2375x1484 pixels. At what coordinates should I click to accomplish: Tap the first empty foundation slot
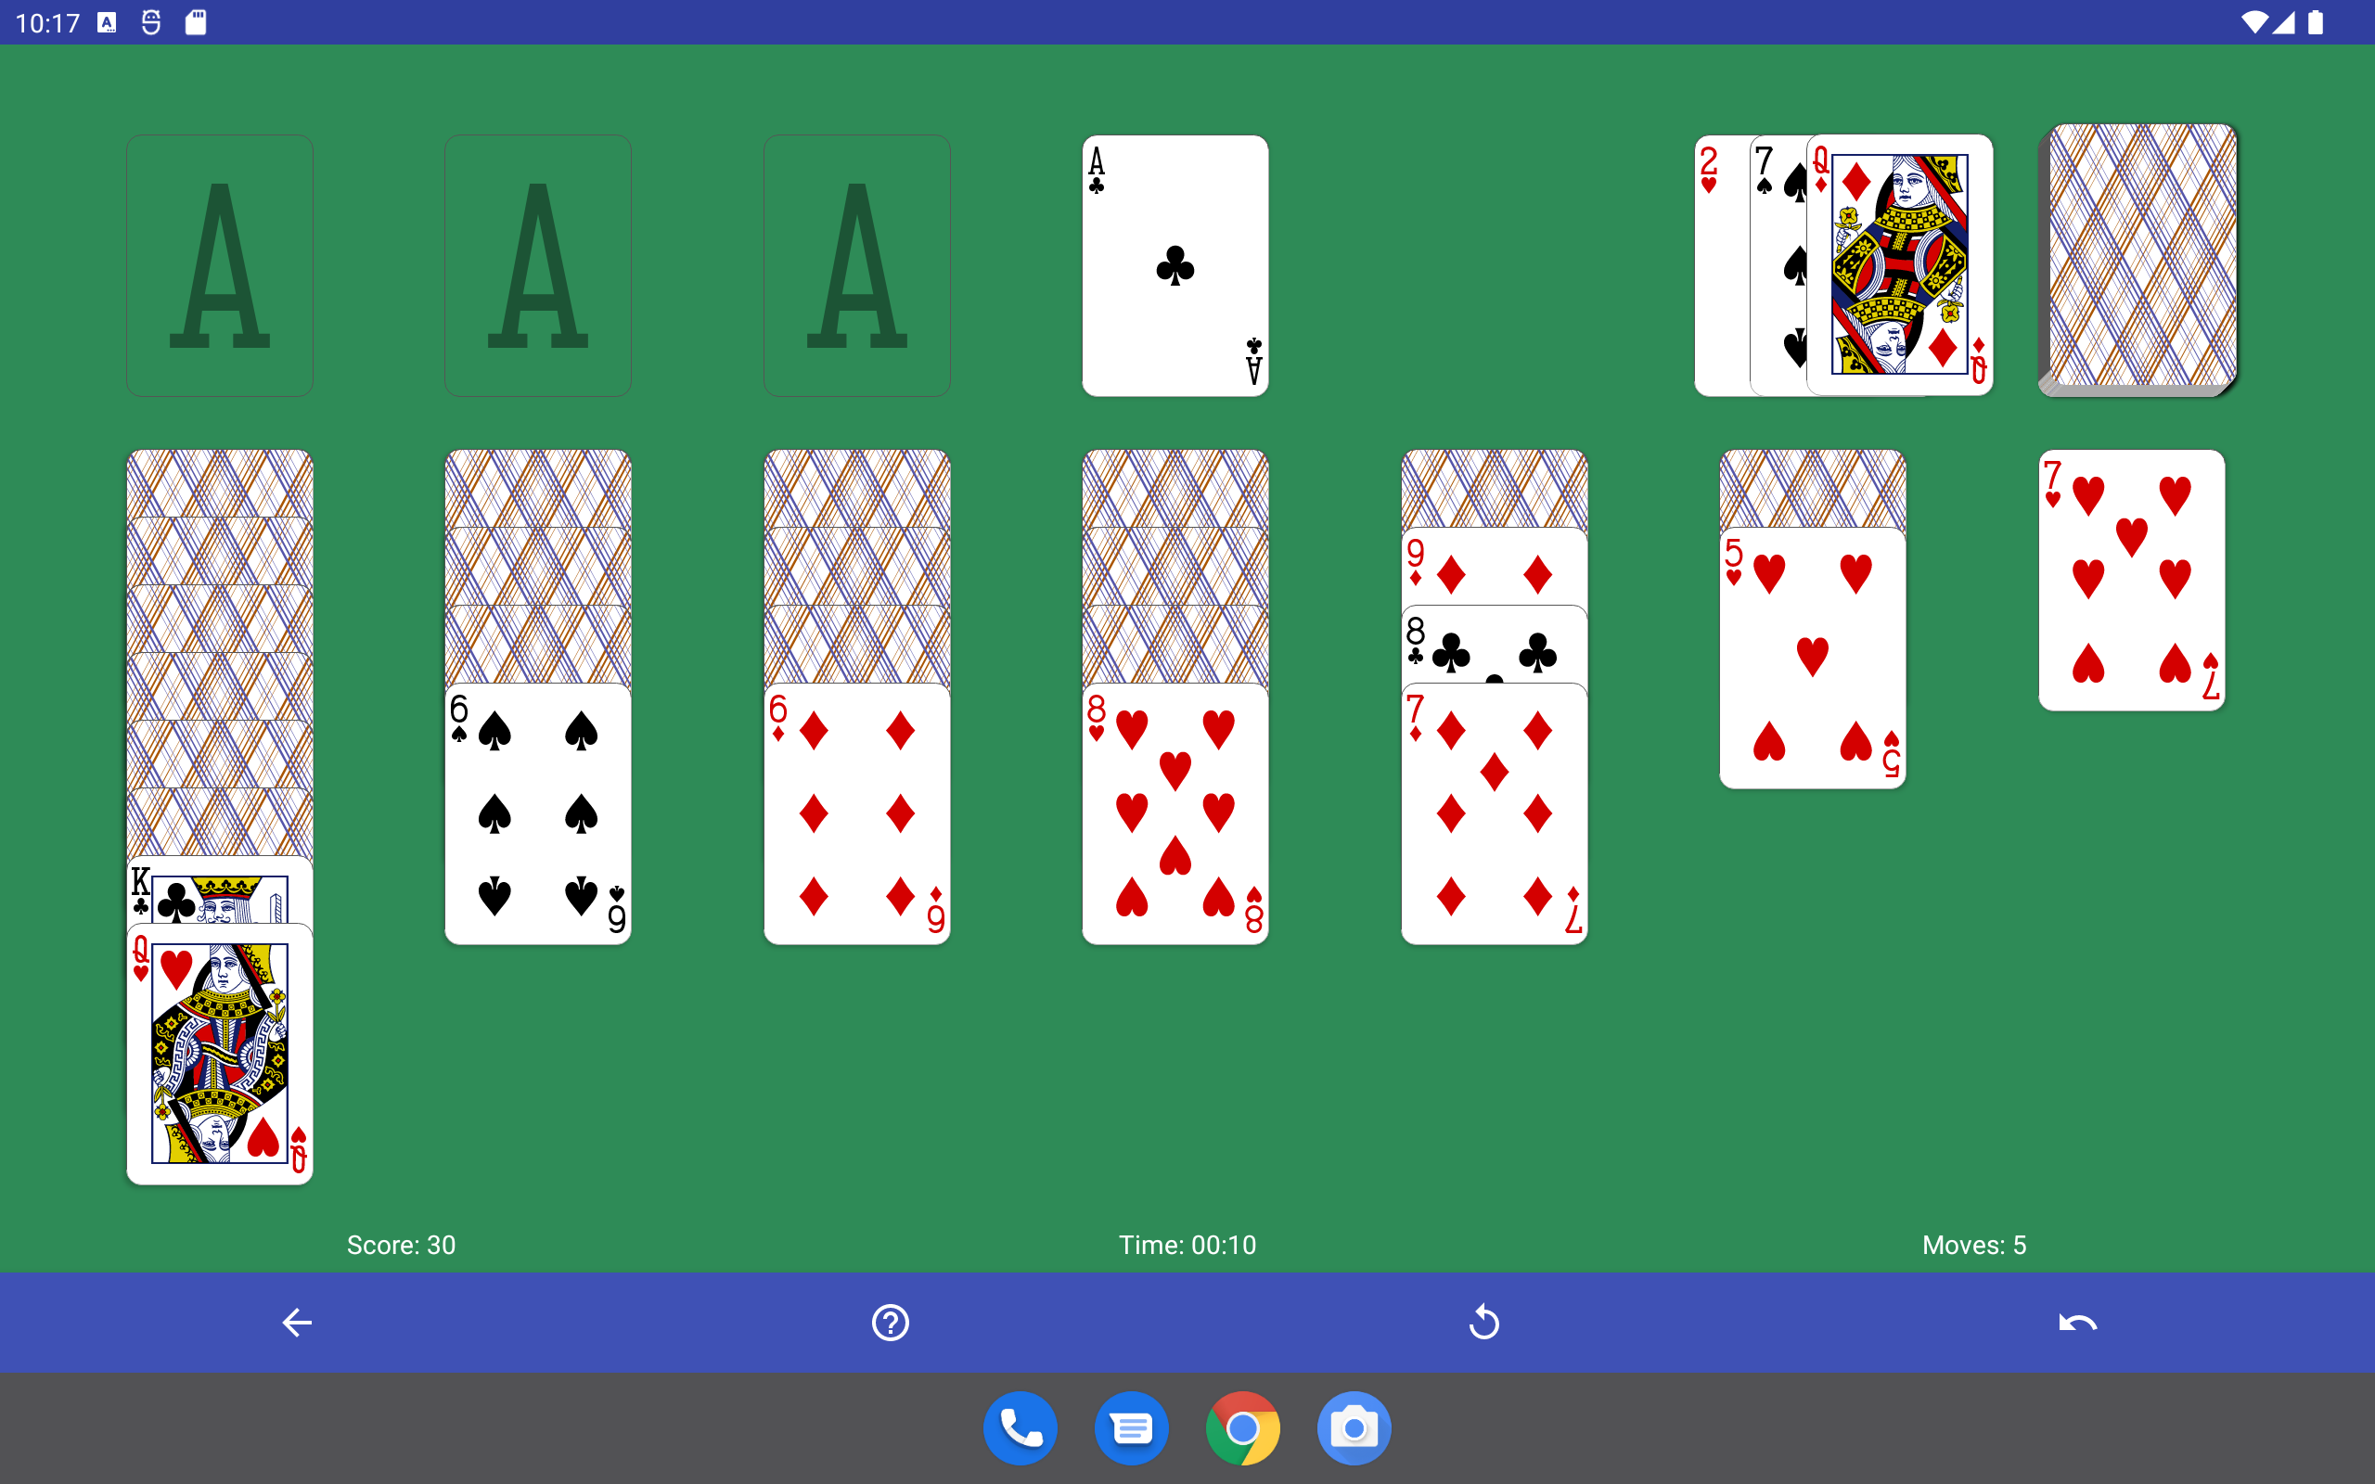(220, 265)
